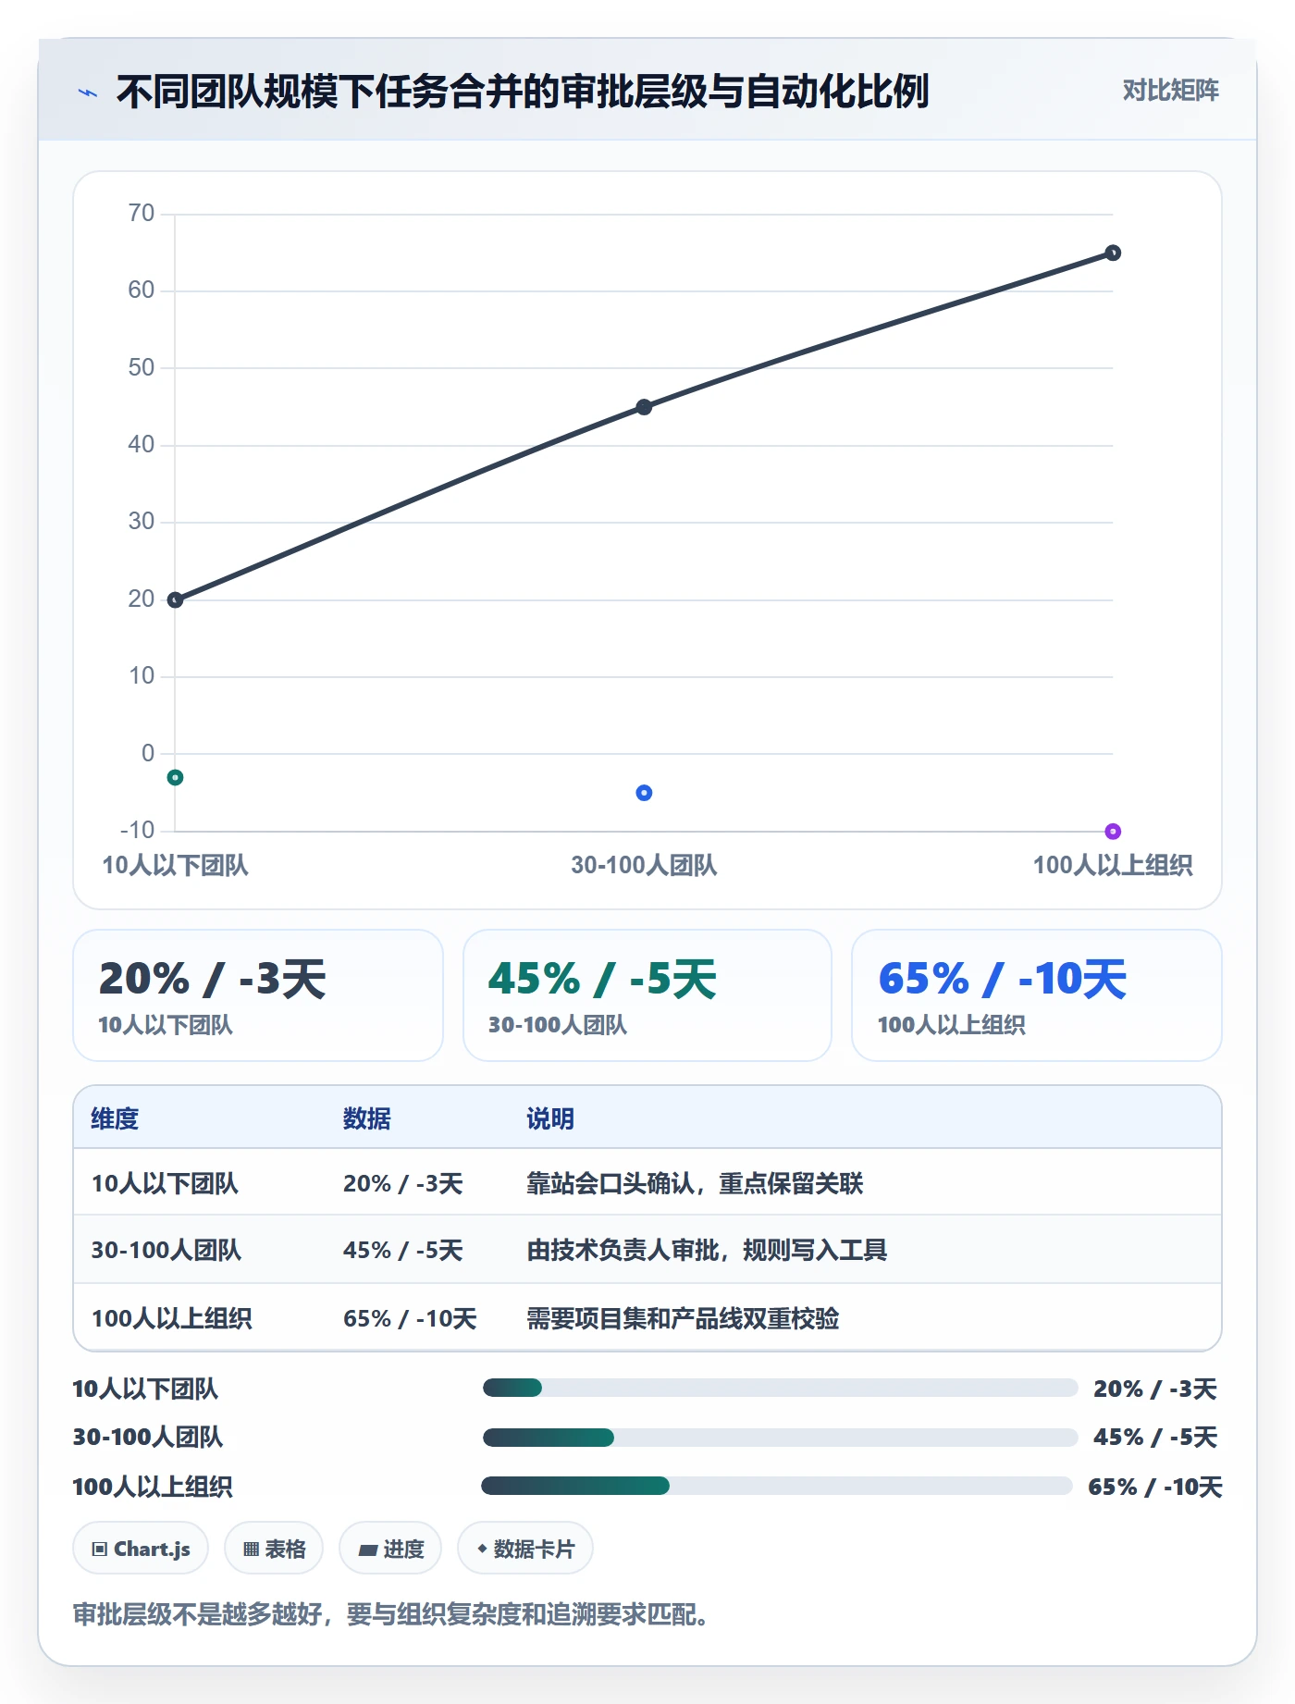The height and width of the screenshot is (1704, 1295).
Task: Open the 20% / -3天 data card
Action: [258, 995]
